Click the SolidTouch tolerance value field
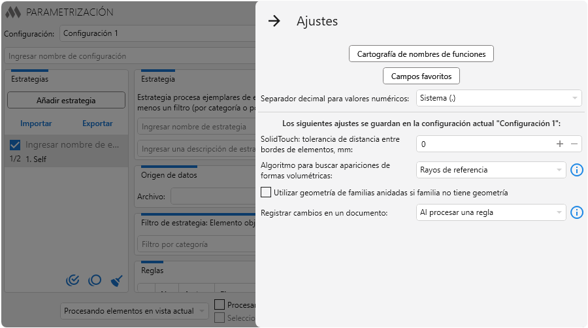This screenshot has width=588, height=328. (x=483, y=144)
